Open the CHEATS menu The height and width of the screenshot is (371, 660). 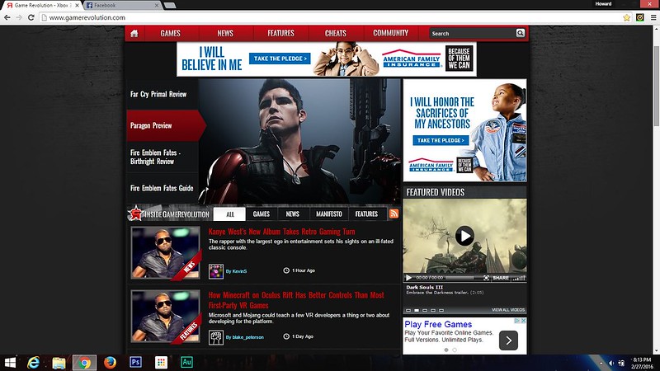pos(336,33)
